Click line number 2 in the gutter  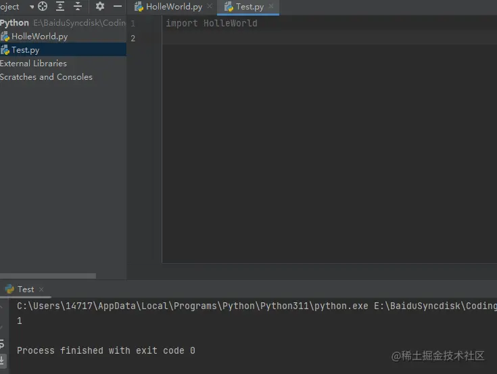[133, 39]
